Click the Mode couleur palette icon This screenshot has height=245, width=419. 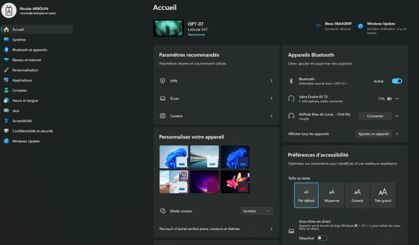163,211
